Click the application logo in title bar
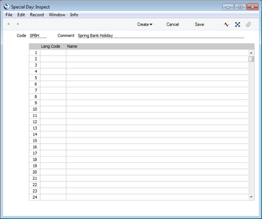262x219 pixels. [x=7, y=7]
